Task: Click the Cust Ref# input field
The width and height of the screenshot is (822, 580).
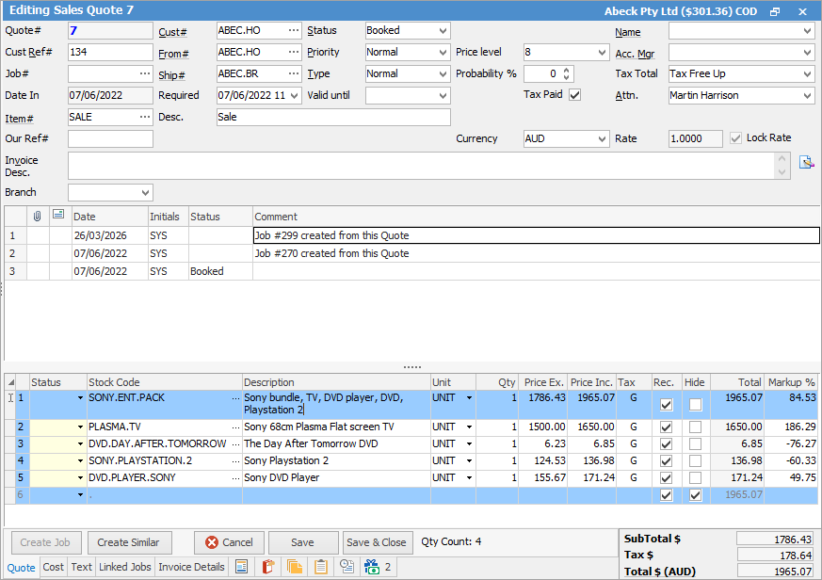Action: click(110, 52)
